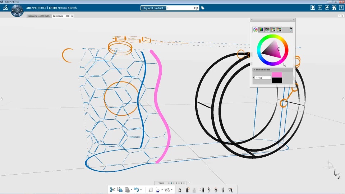Pick the eyedropper in color panel
This screenshot has height=194, width=345.
291,29
